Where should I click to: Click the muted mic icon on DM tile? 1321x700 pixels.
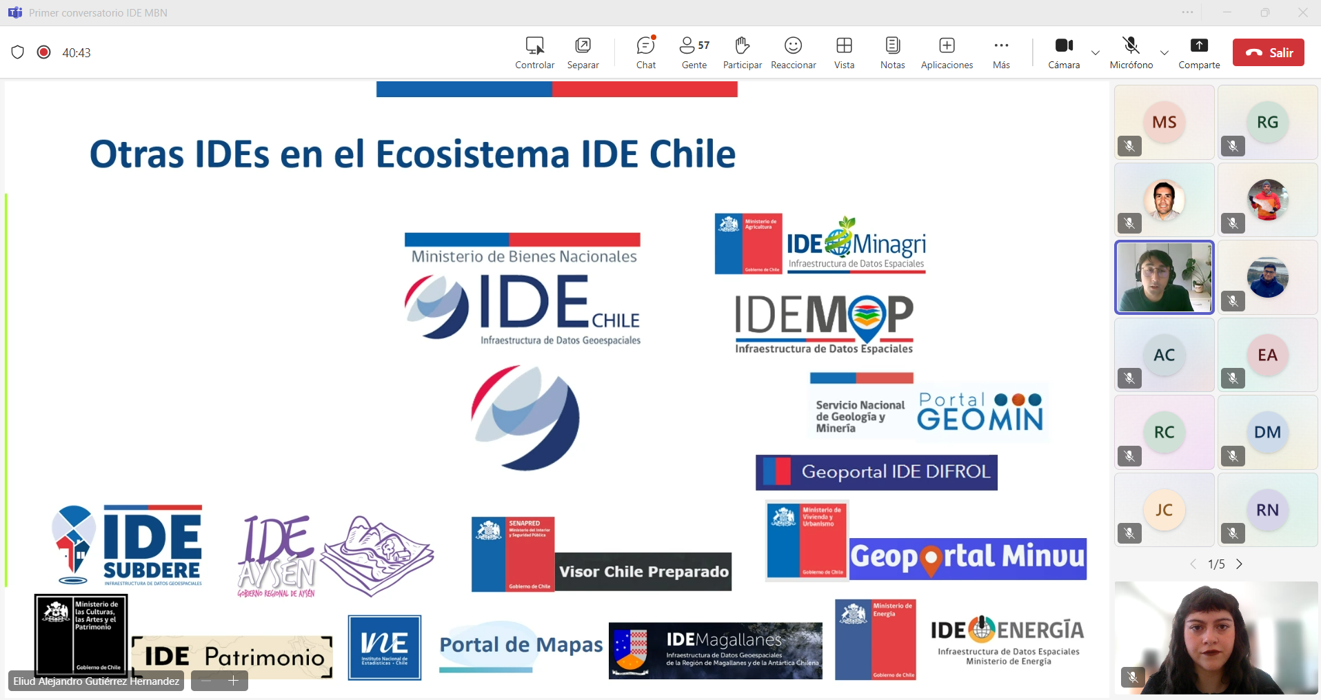pos(1233,456)
